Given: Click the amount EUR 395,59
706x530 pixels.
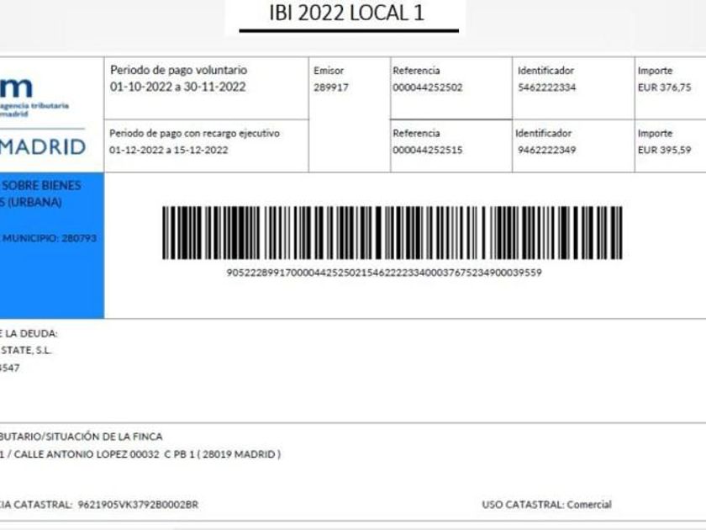Looking at the screenshot, I should [x=665, y=150].
